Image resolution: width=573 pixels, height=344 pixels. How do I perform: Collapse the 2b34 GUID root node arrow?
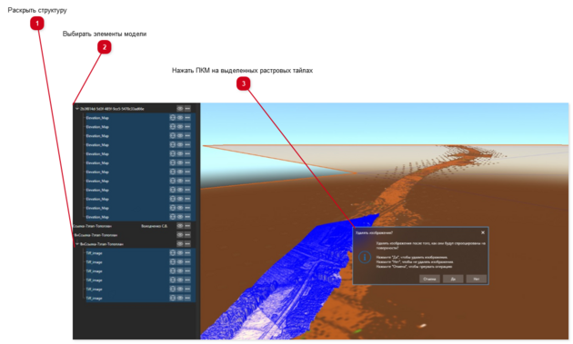click(x=77, y=109)
